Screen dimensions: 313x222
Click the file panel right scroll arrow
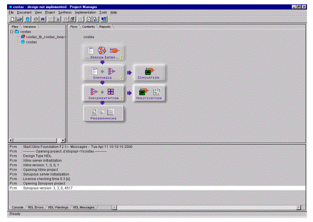[x=63, y=140]
